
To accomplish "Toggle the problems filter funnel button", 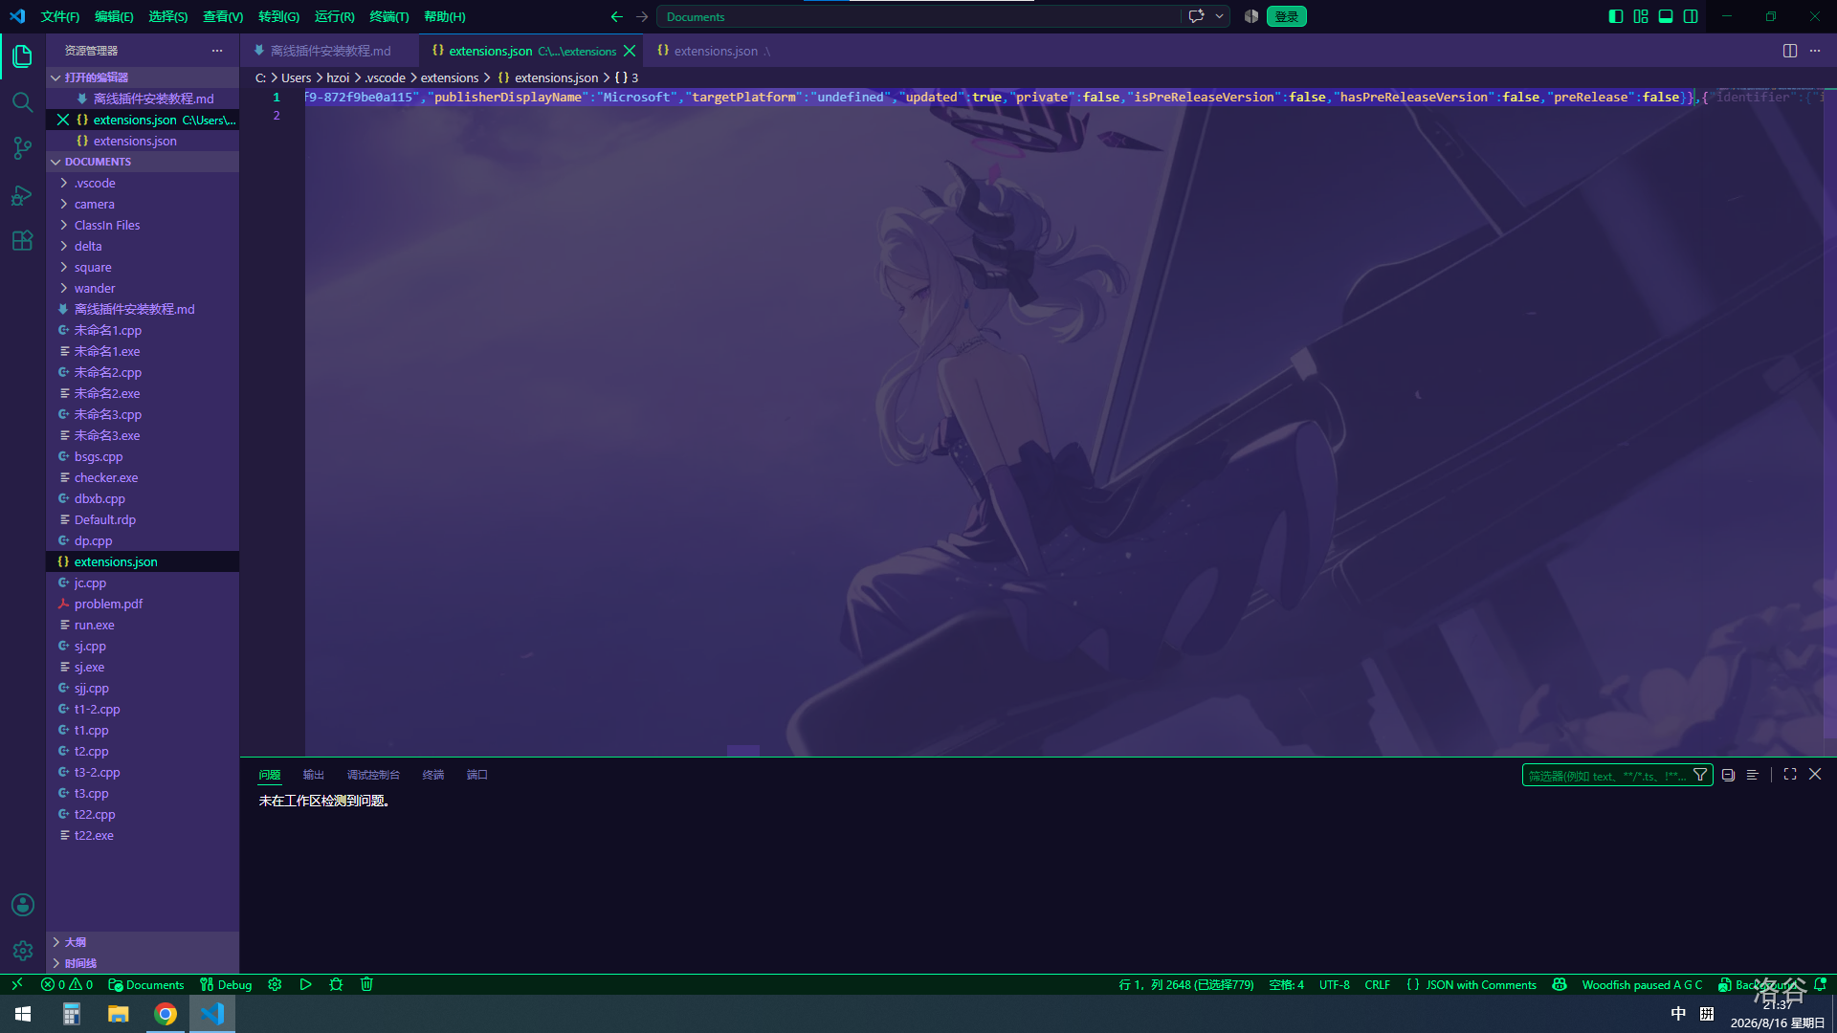I will [1700, 775].
